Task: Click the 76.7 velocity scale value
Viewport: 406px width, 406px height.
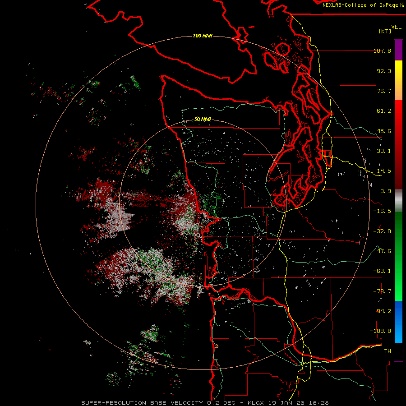Action: [384, 91]
